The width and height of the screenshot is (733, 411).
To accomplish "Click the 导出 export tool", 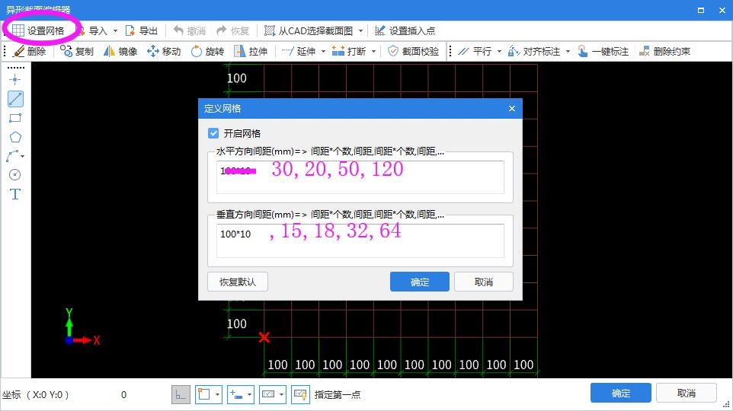I will 142,30.
